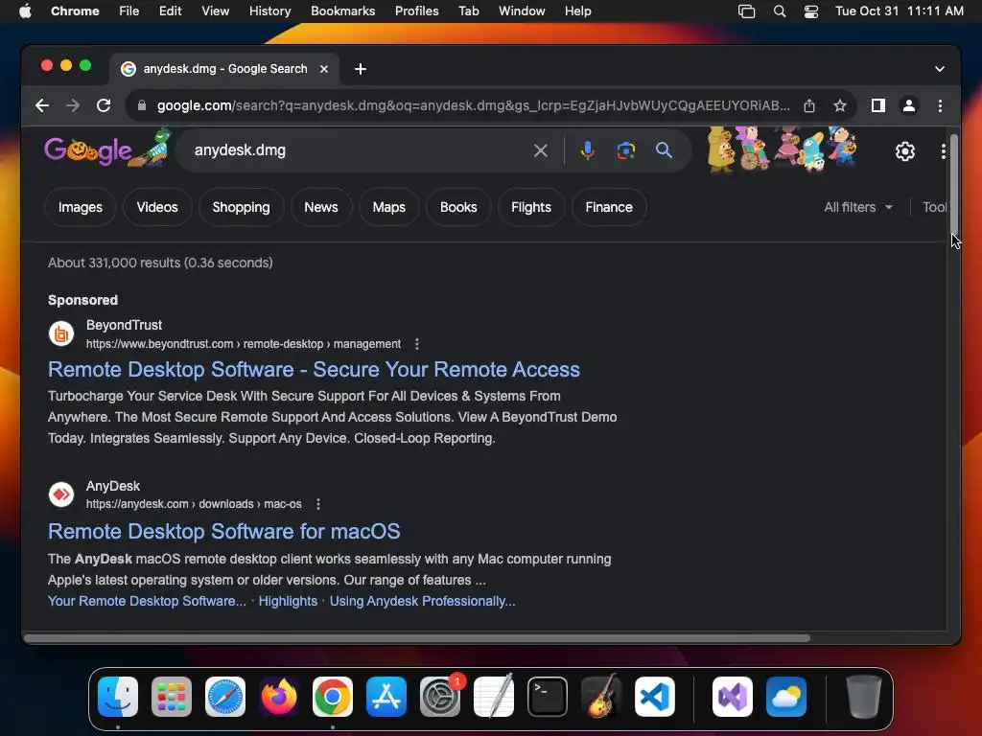Image resolution: width=982 pixels, height=736 pixels.
Task: Open the Highlights sitelink
Action: pos(288,601)
